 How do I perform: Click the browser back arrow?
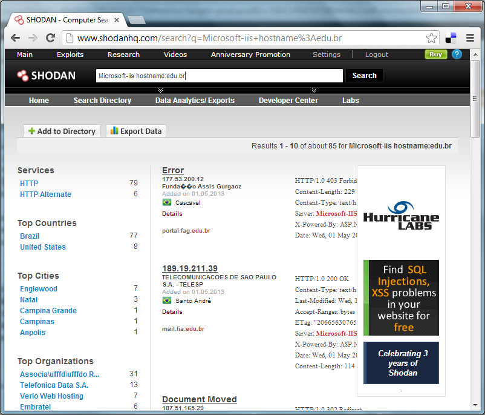pos(15,38)
